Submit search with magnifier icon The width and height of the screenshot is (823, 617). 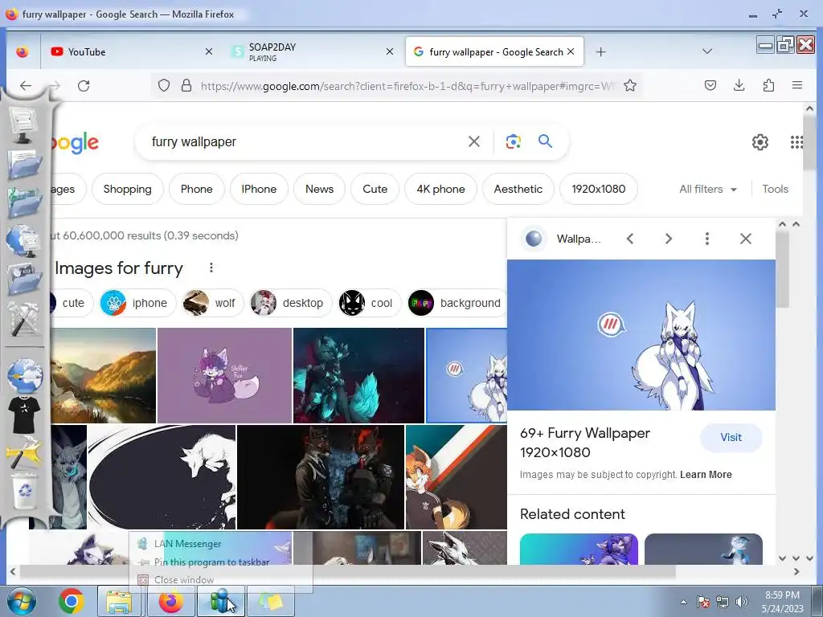545,141
